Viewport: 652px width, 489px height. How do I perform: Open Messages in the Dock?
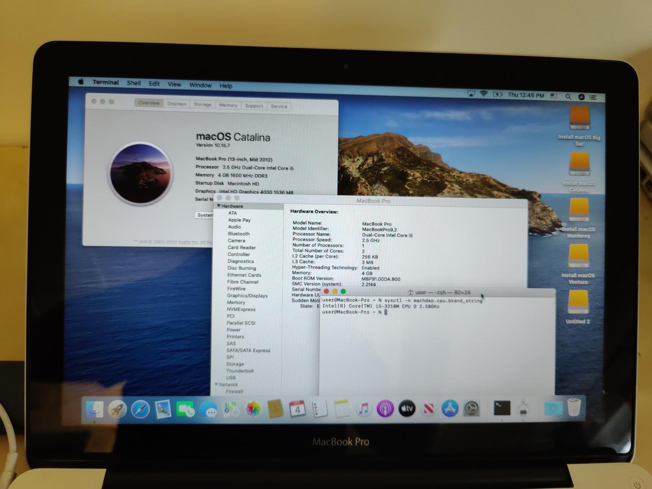coord(208,410)
